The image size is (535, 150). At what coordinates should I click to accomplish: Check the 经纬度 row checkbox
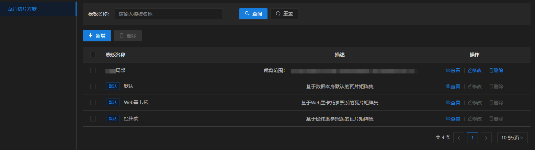tap(93, 119)
